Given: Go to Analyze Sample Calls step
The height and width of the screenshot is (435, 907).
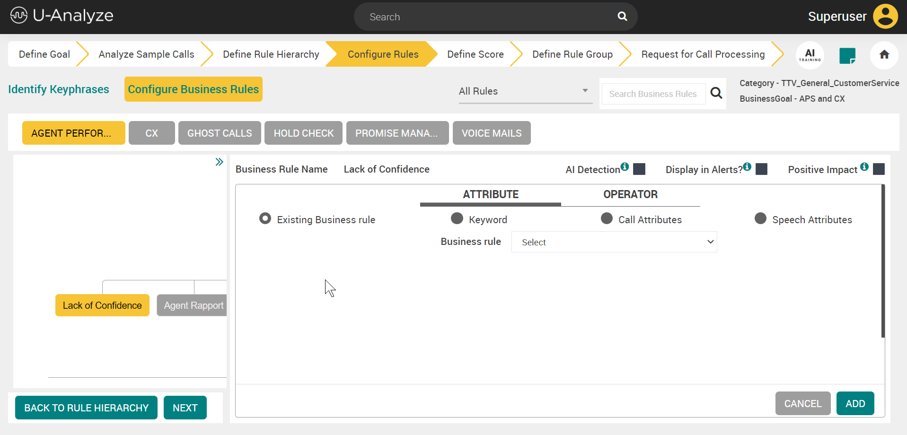Looking at the screenshot, I should (x=146, y=54).
